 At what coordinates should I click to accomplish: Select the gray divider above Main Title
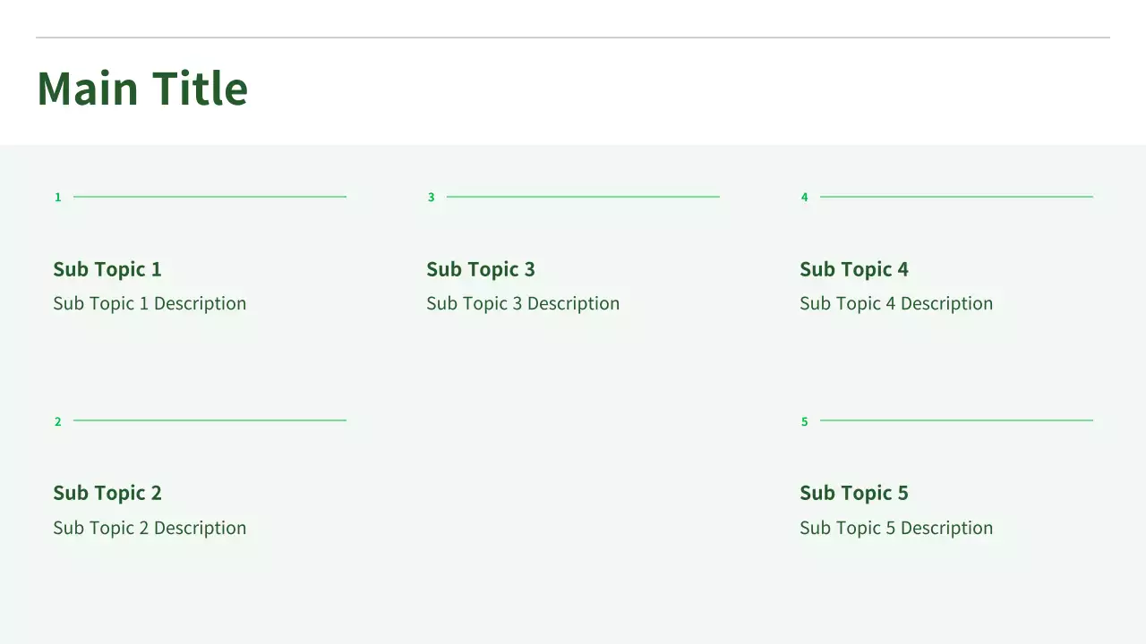[x=573, y=38]
